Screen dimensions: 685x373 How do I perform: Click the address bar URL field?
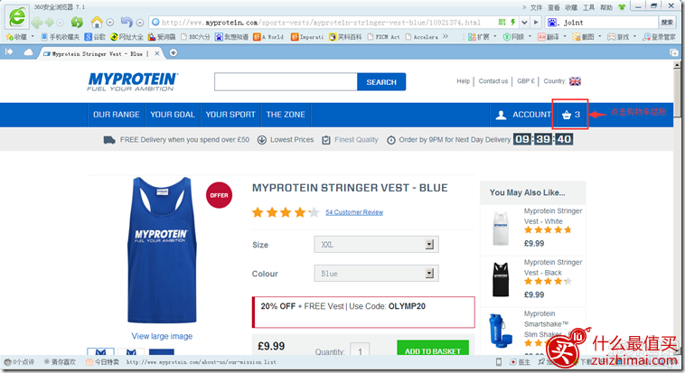pyautogui.click(x=321, y=23)
